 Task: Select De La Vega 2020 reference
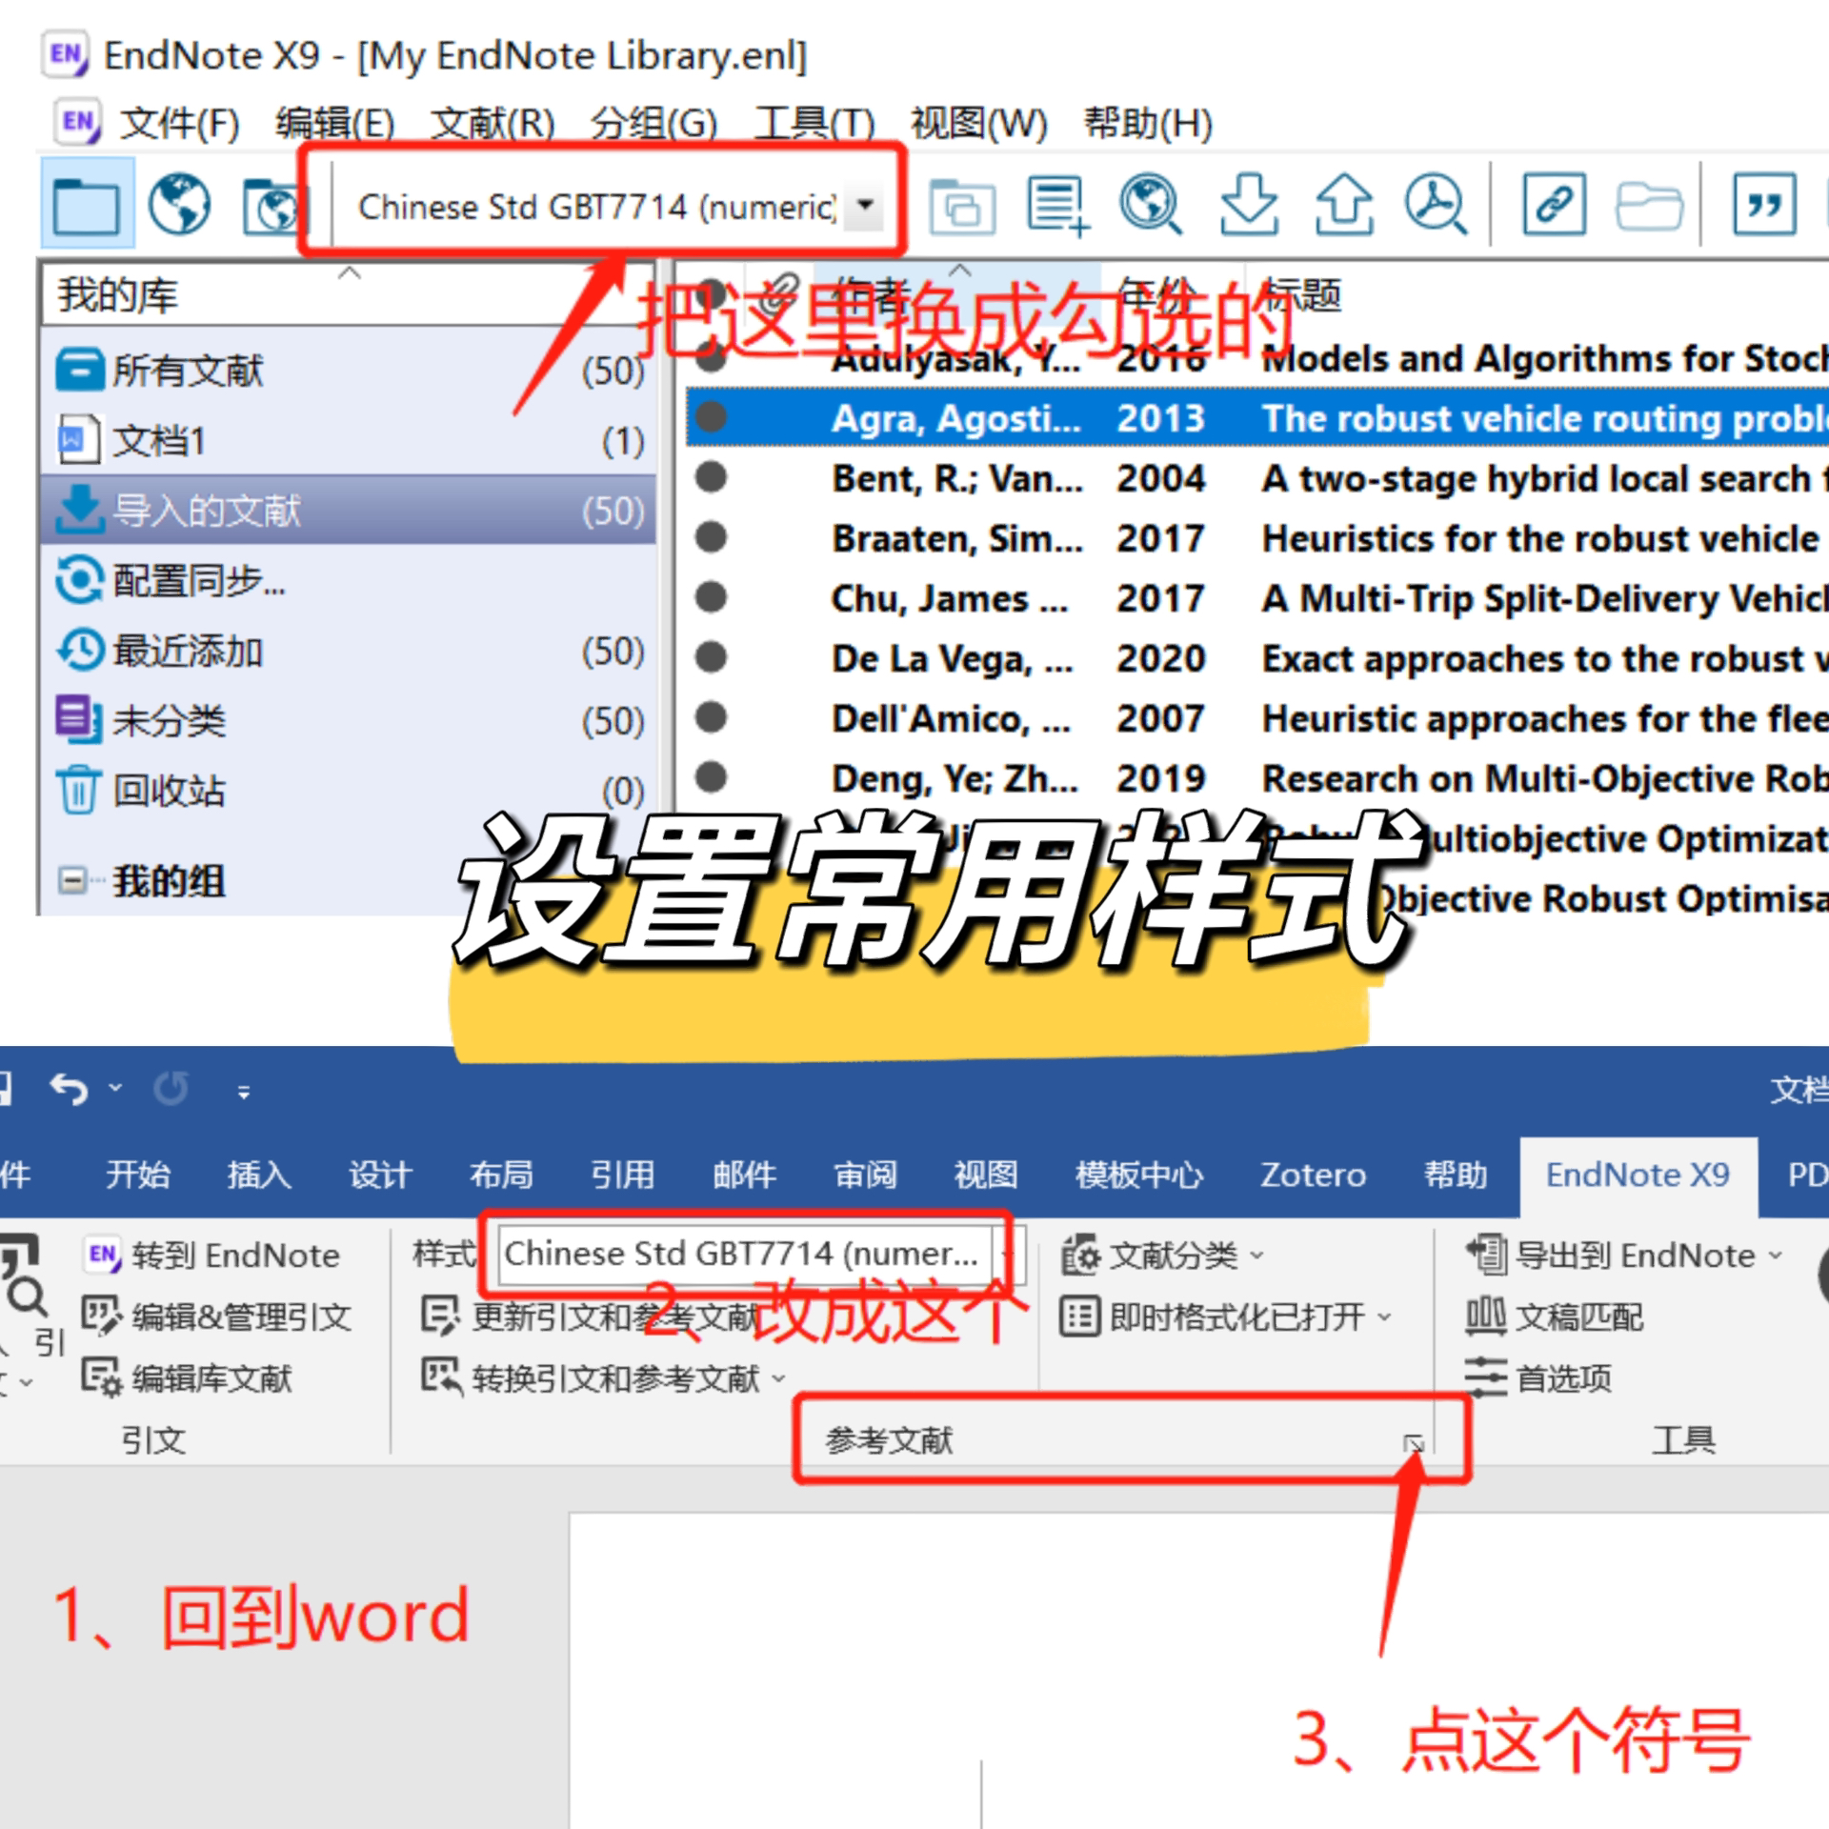click(1257, 658)
